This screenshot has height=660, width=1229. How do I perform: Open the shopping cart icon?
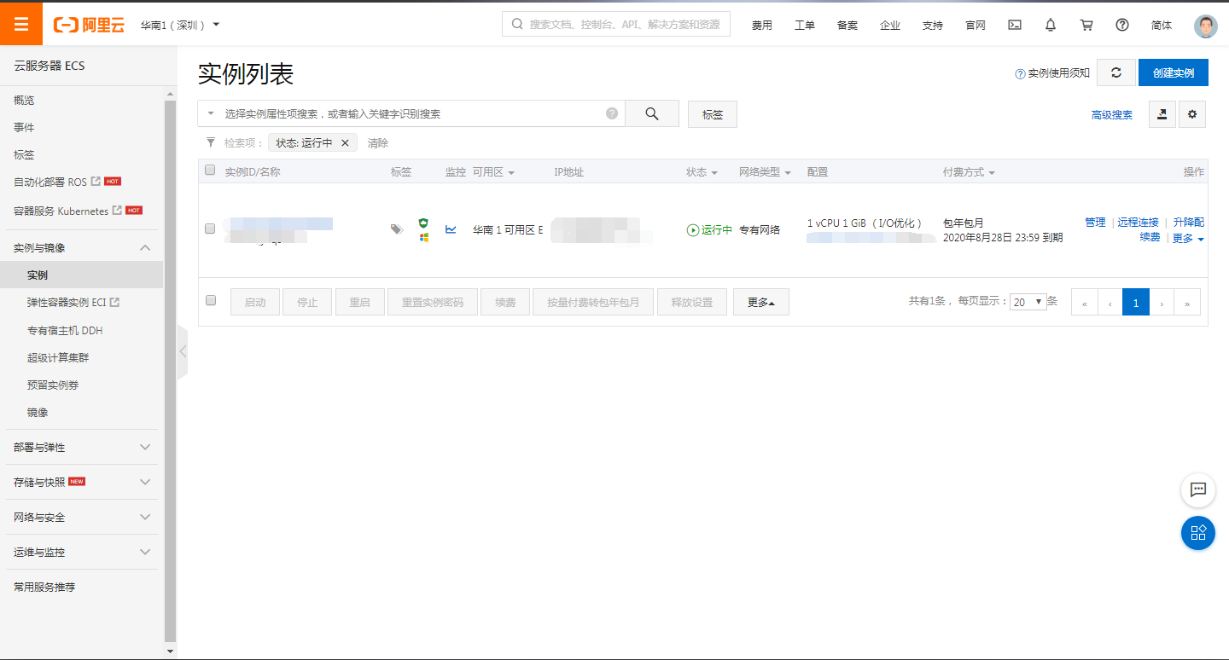(x=1086, y=25)
